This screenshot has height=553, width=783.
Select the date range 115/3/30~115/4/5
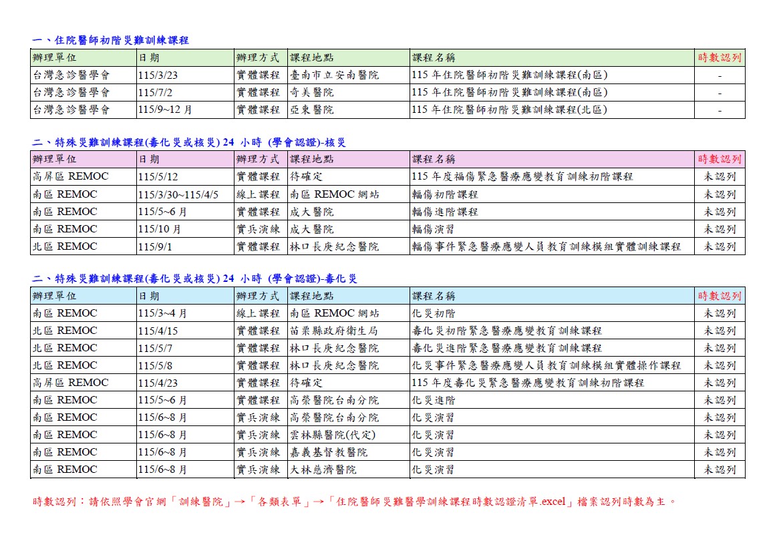tap(178, 195)
